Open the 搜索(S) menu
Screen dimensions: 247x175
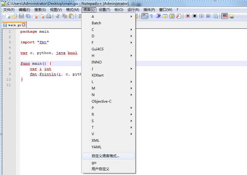[40, 10]
